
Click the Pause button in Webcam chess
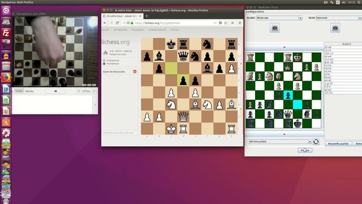coord(305,150)
